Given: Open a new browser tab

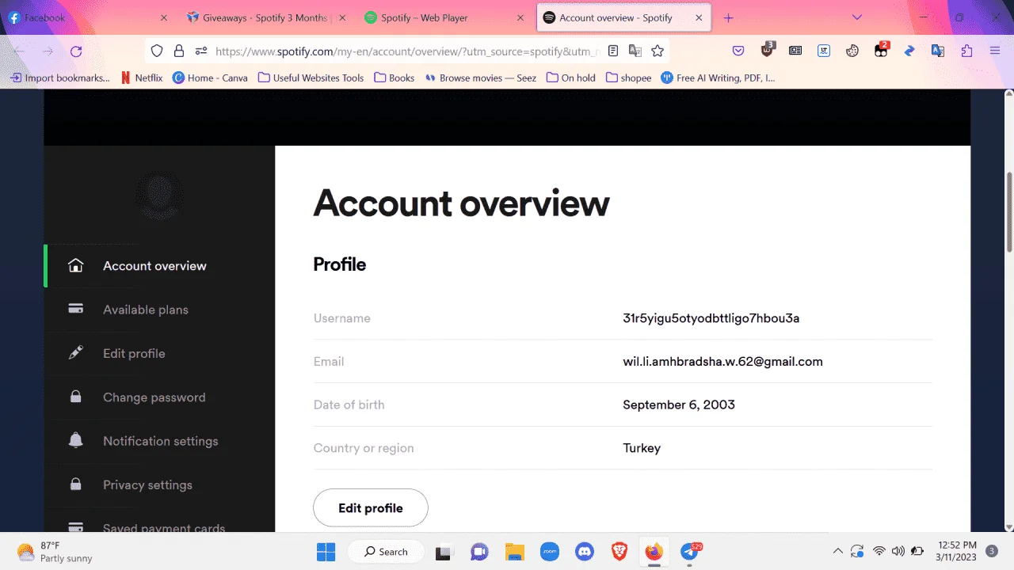Looking at the screenshot, I should [729, 17].
